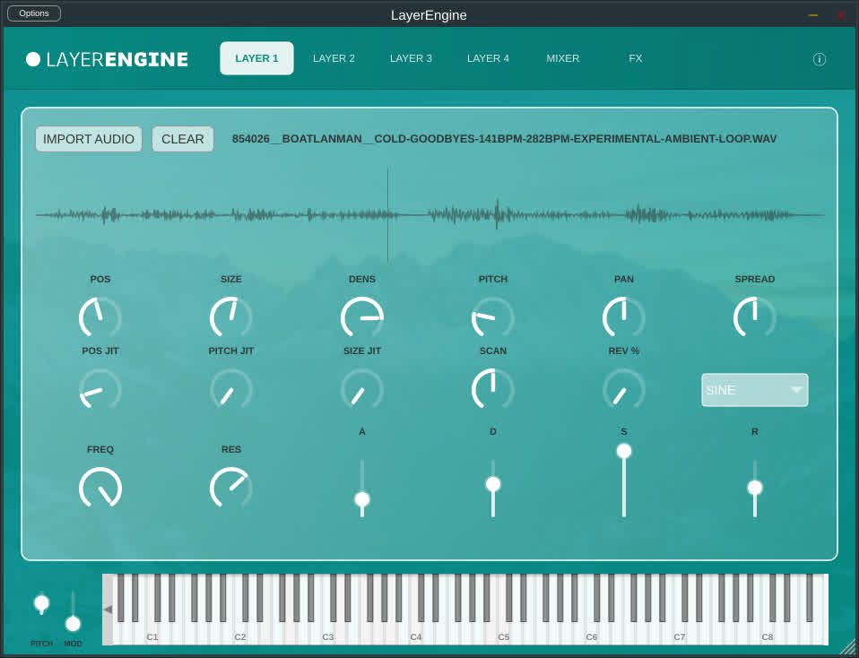
Task: Switch to the Layer 4 tab
Action: [x=488, y=58]
